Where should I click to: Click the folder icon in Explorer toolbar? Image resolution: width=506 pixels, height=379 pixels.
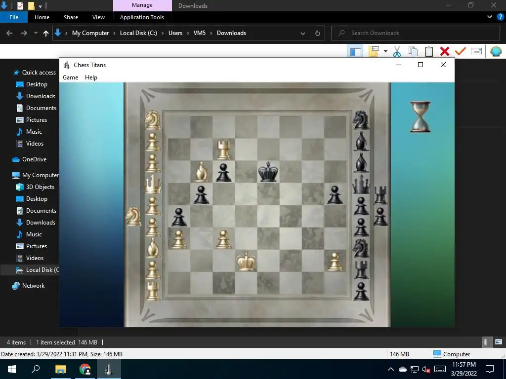coord(374,51)
